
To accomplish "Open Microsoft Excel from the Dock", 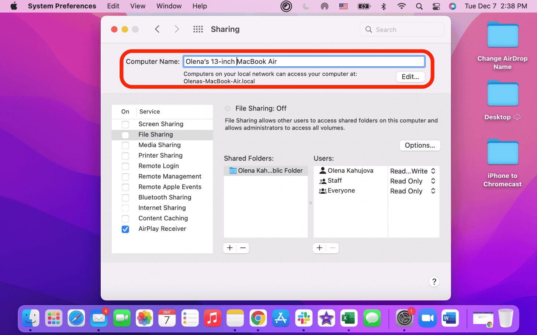I will [x=349, y=318].
